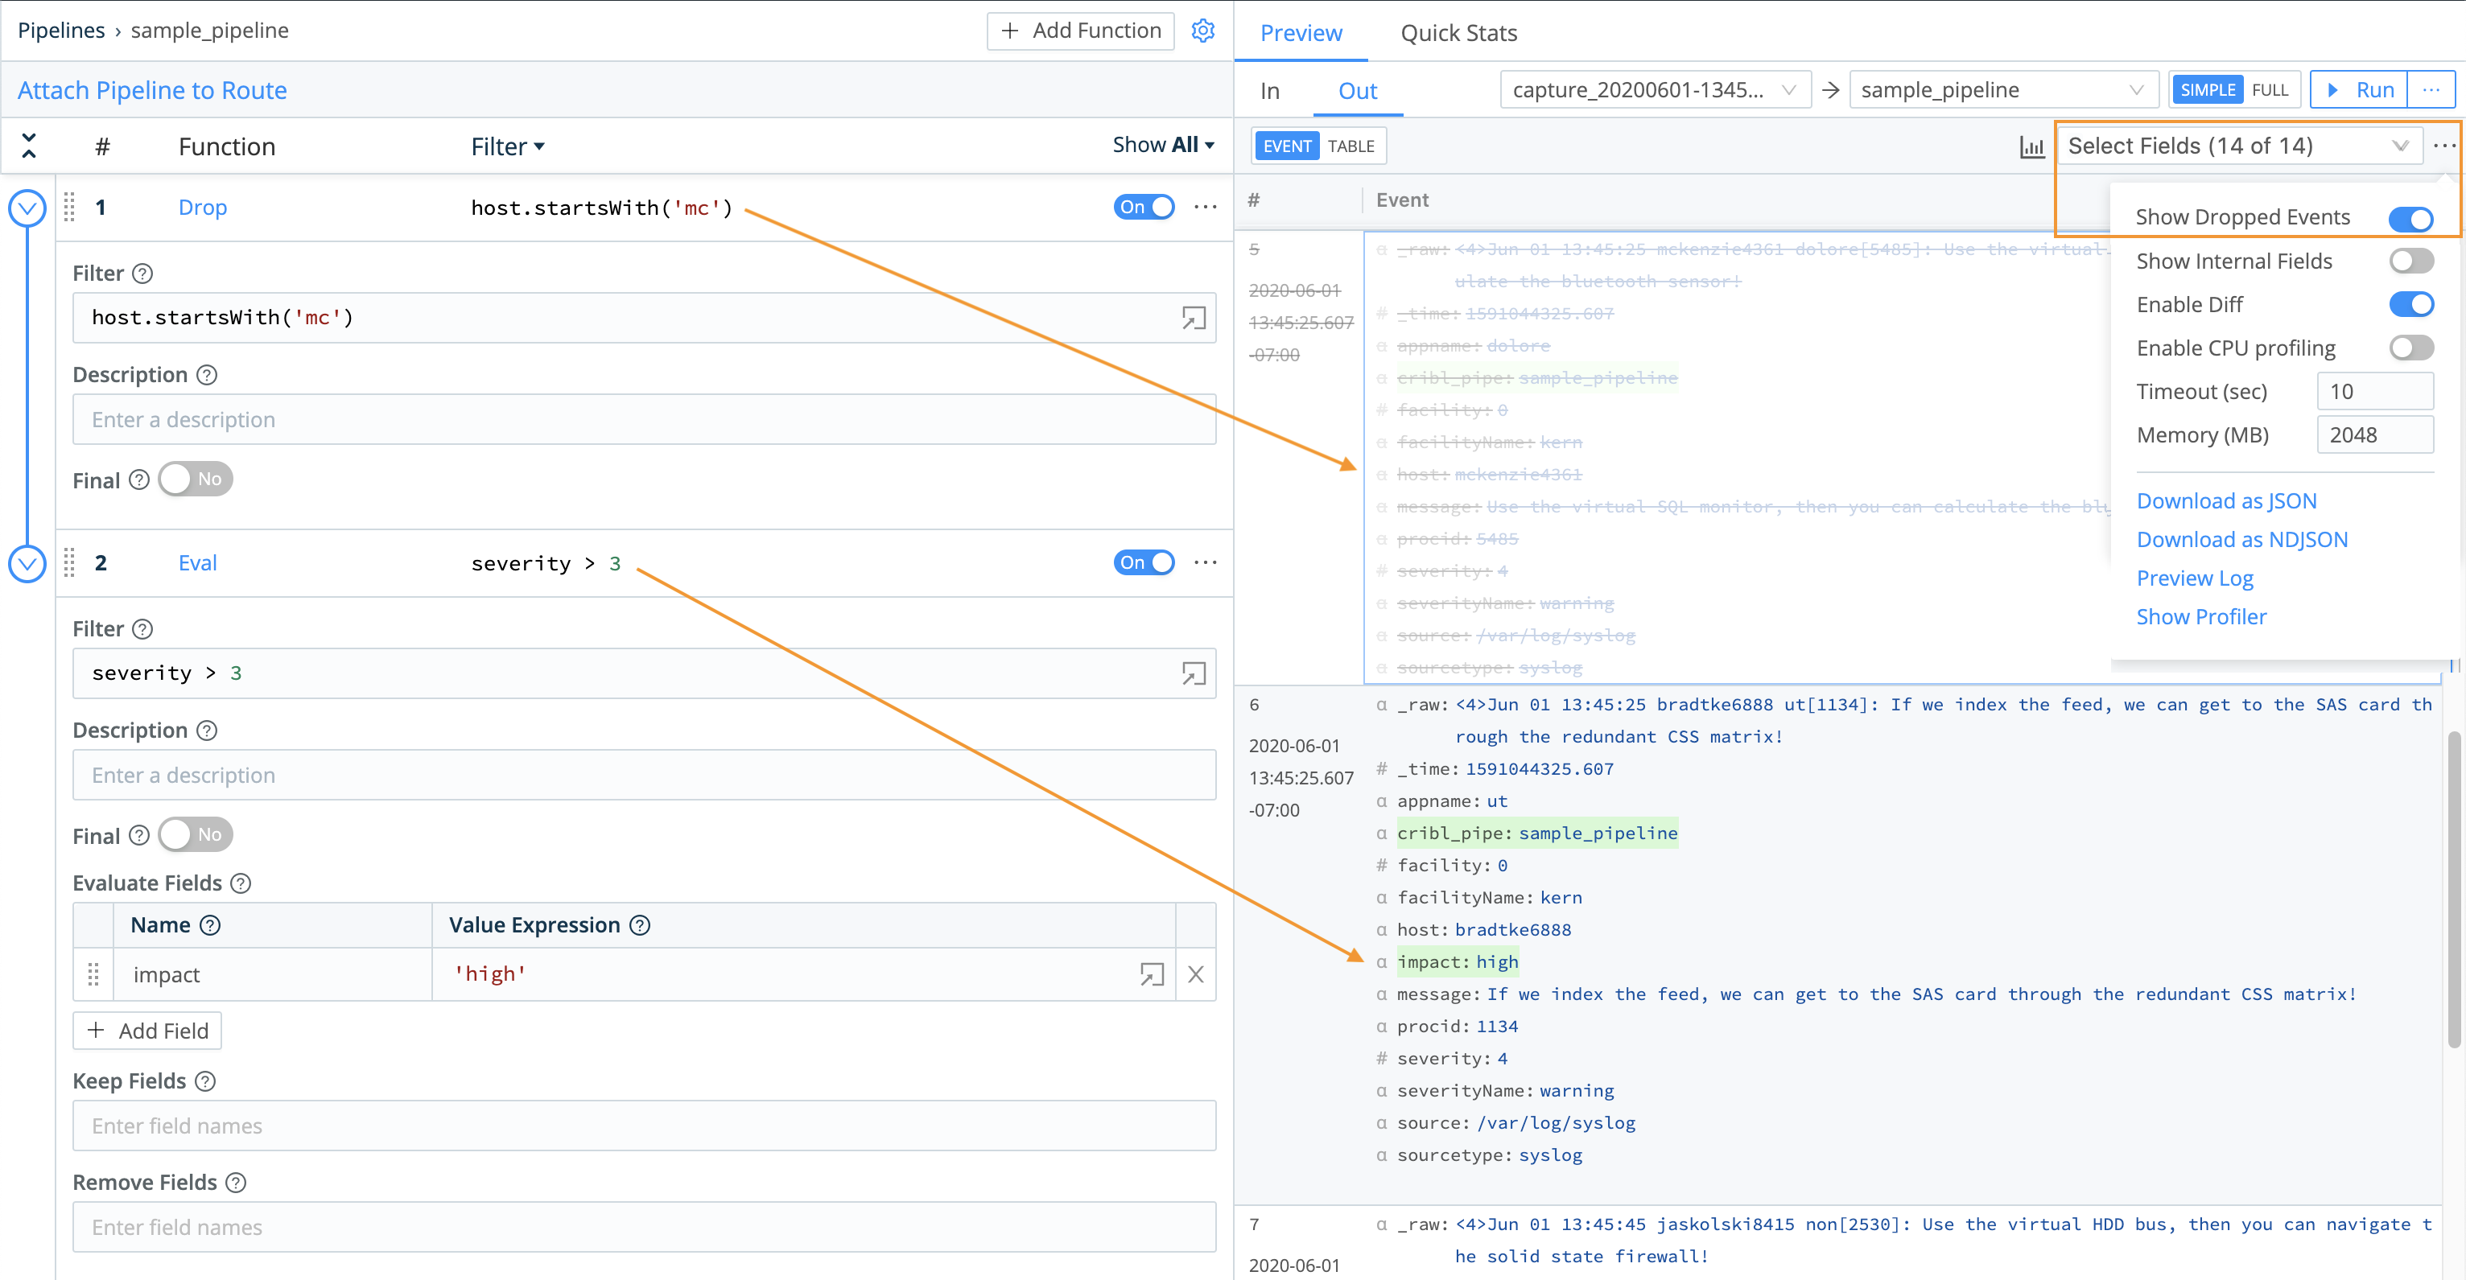Open the Show All filter dropdown
2466x1280 pixels.
1161,145
